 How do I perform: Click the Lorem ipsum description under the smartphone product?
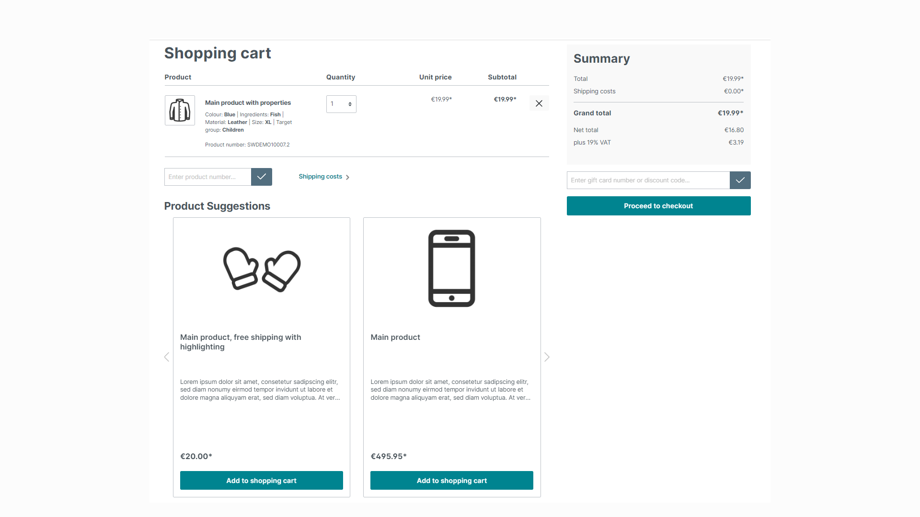[x=450, y=390]
